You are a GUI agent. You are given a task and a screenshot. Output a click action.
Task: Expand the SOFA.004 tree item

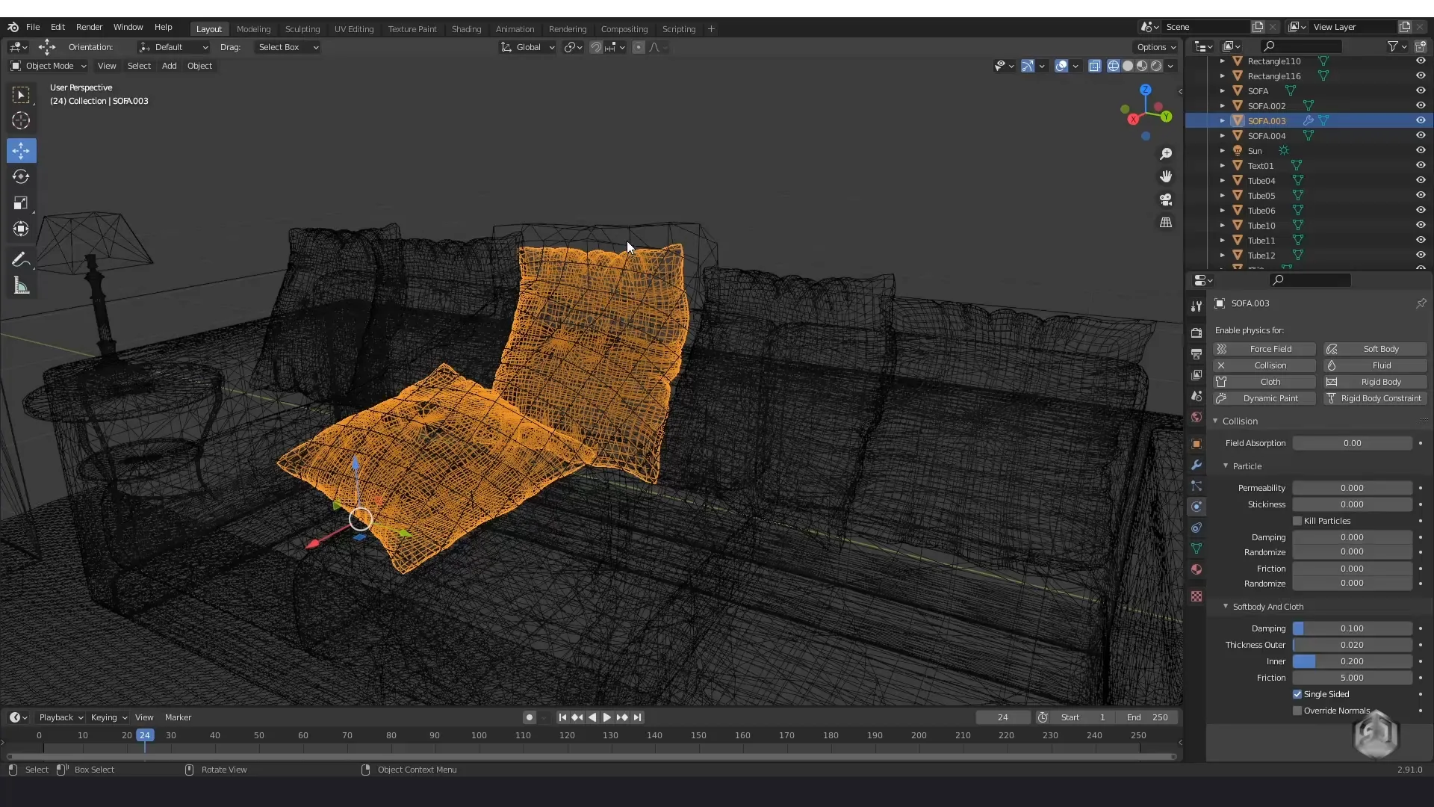click(1223, 135)
